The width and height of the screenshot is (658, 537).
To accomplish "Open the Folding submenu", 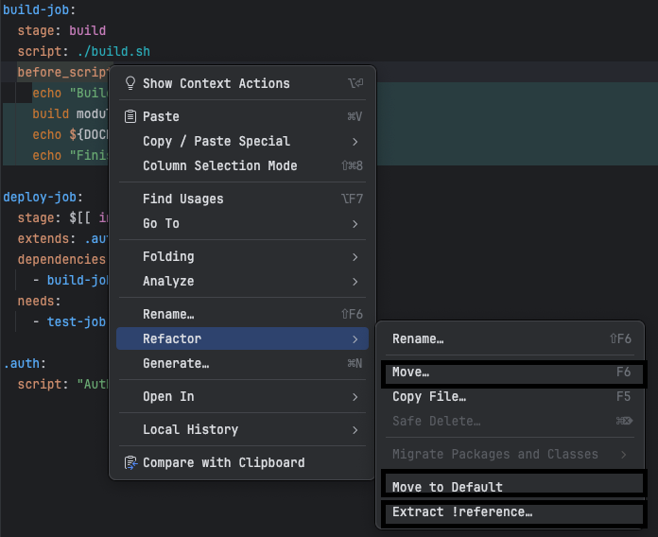I will [x=243, y=256].
